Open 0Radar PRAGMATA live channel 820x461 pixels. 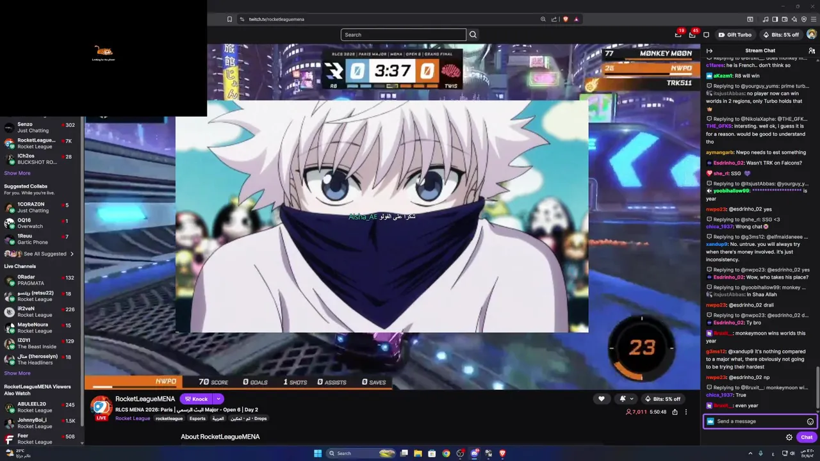tap(41, 280)
